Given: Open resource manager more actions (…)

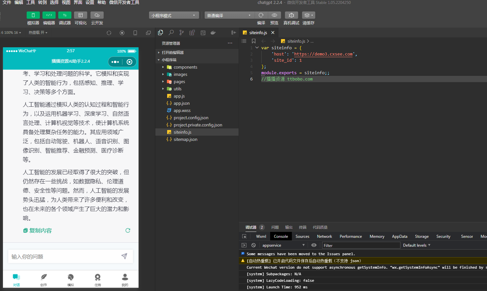Looking at the screenshot, I should coord(230,43).
